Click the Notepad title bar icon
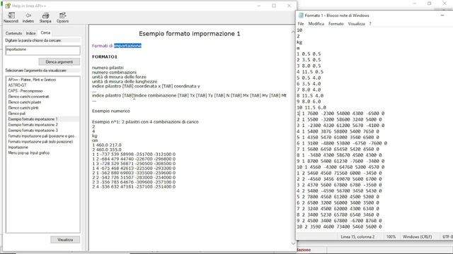The height and width of the screenshot is (254, 453). point(301,16)
